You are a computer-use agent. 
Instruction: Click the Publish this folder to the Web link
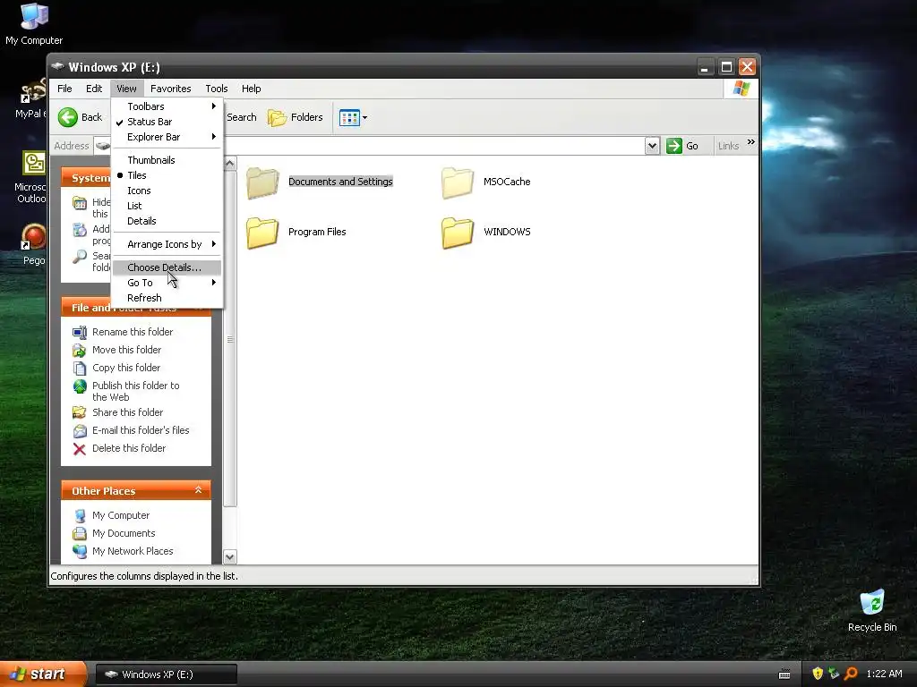pyautogui.click(x=136, y=392)
